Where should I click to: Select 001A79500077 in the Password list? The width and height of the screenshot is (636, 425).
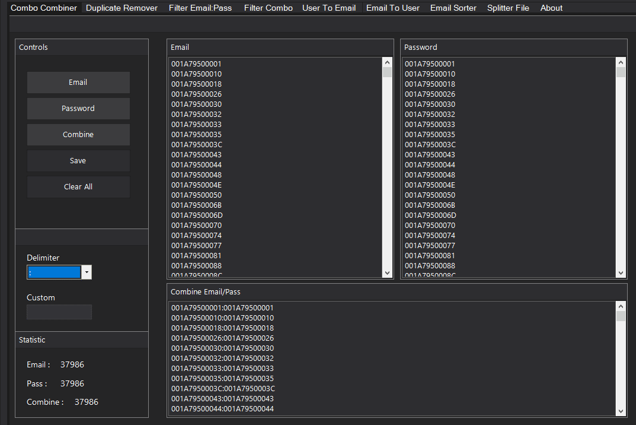tap(430, 245)
